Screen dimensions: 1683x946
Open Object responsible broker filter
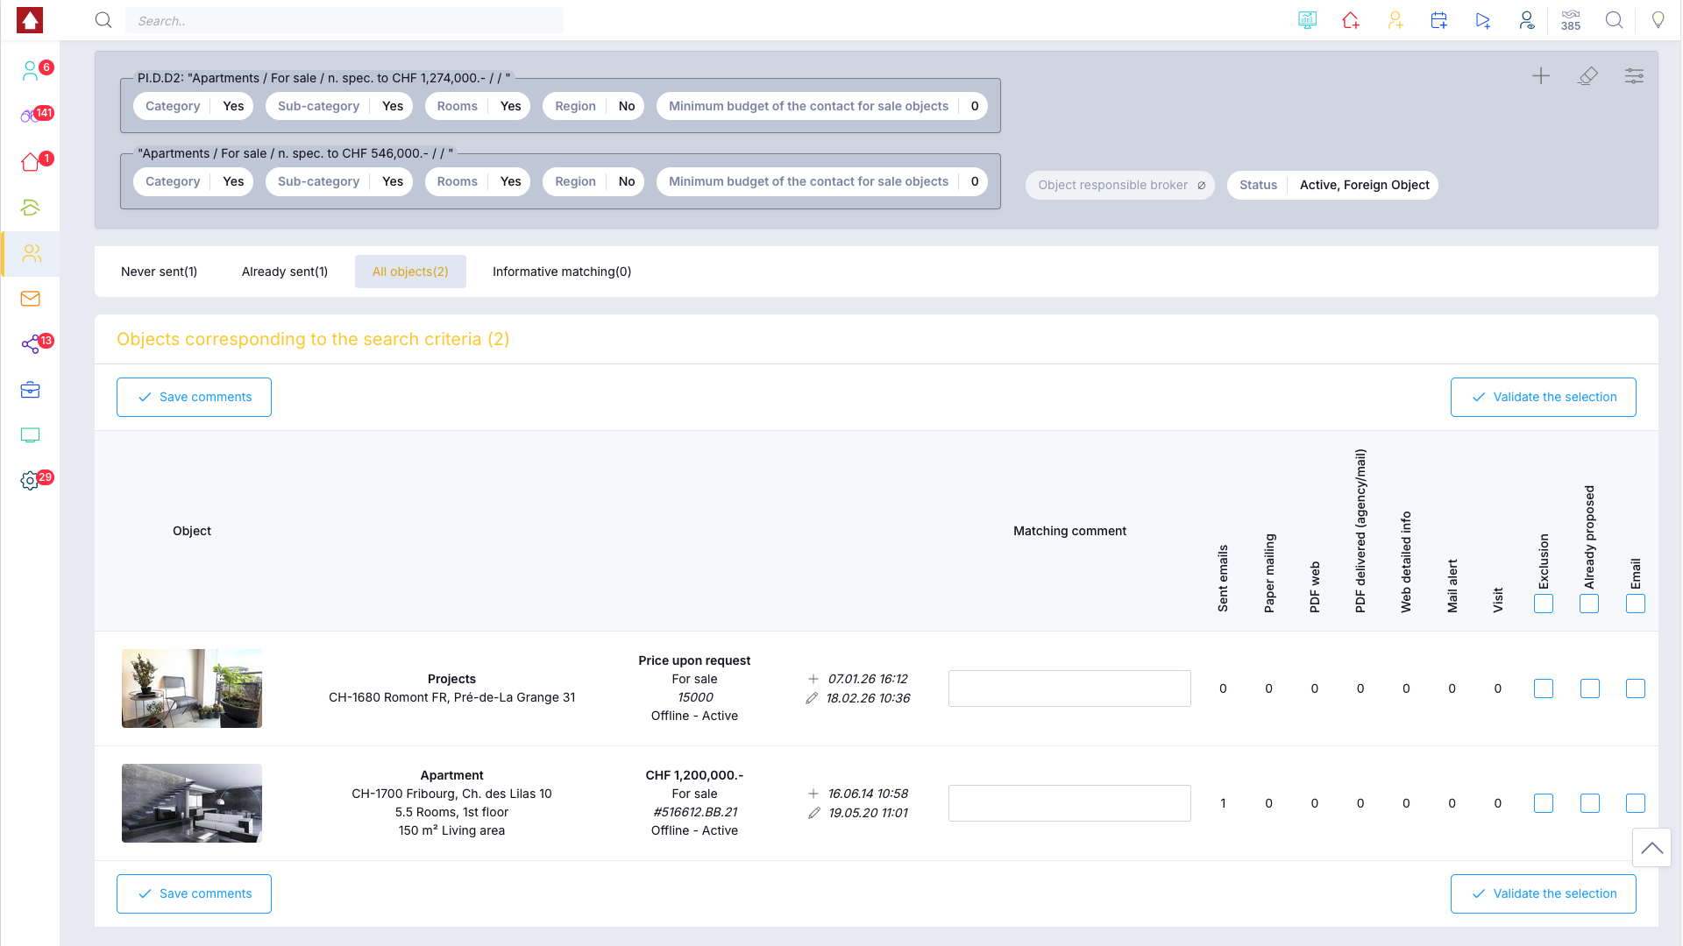(1120, 185)
